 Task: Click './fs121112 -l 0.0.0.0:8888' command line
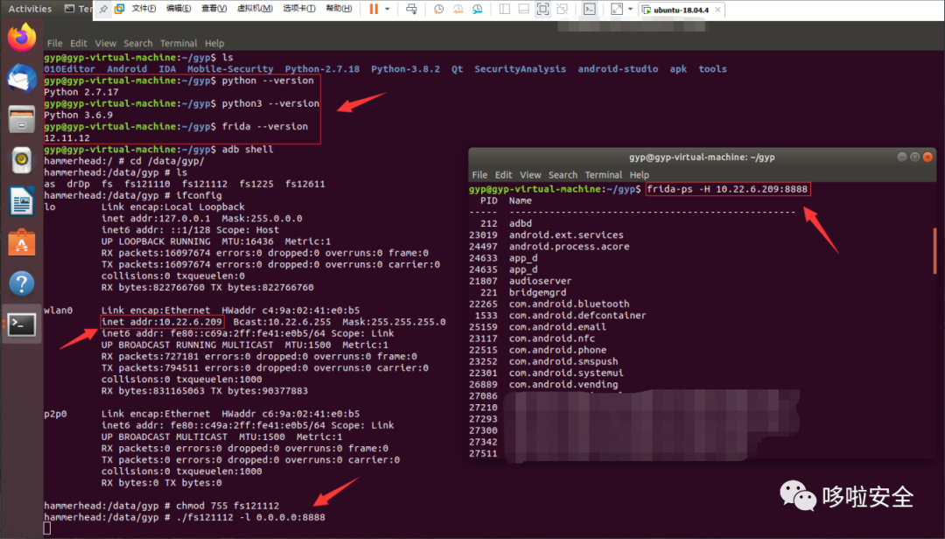(x=250, y=517)
